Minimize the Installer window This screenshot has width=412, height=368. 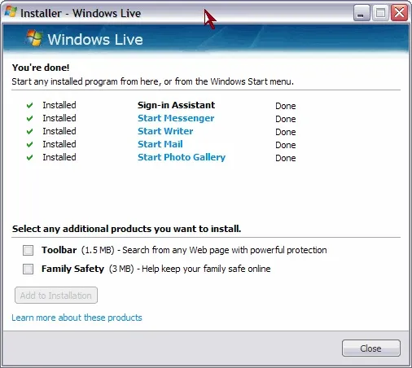[x=362, y=13]
